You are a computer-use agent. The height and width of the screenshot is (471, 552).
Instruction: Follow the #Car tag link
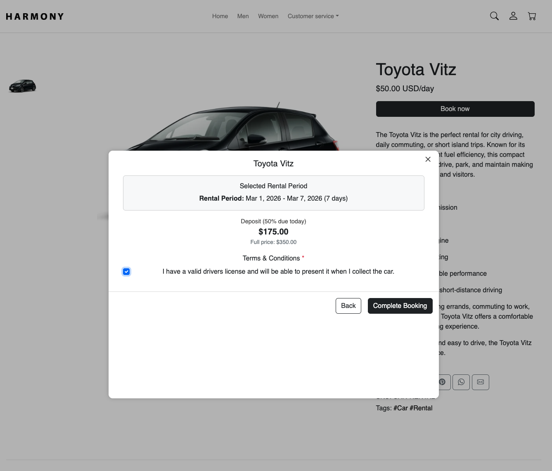(x=400, y=408)
